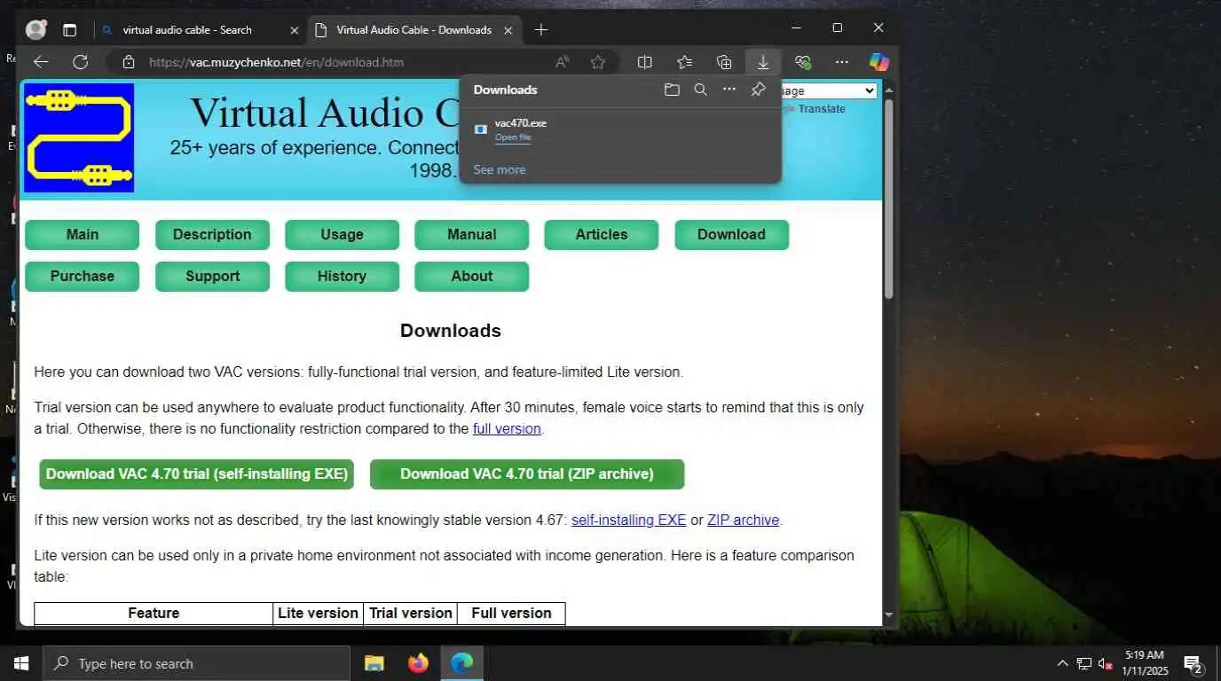Open Edge Settings and more ellipsis
1221x681 pixels.
coord(842,62)
